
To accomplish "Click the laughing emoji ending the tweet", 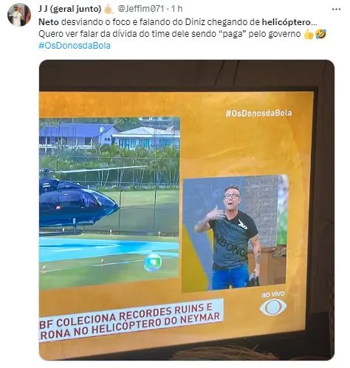I will 320,34.
